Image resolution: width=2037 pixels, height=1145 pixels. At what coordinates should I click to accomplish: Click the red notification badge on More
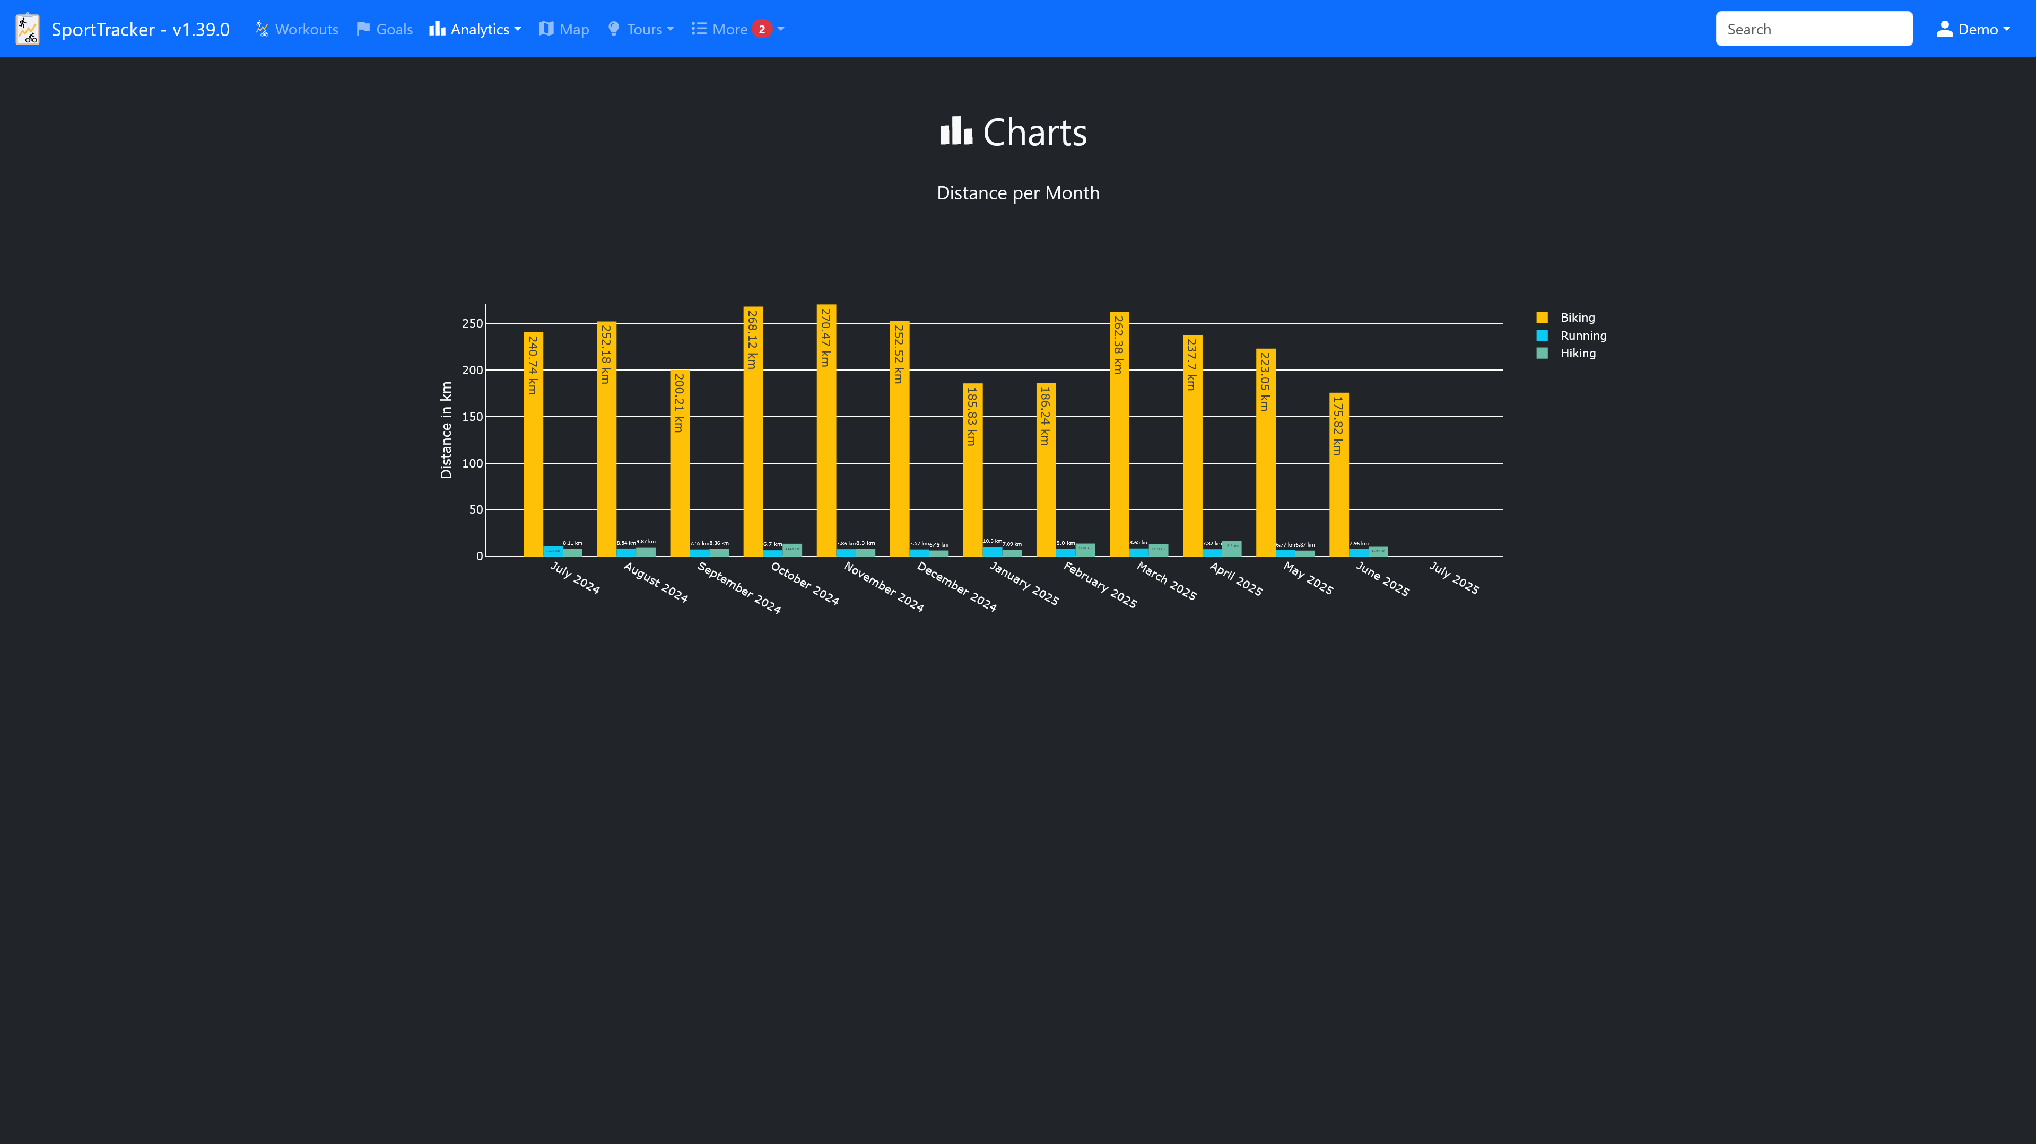(x=762, y=29)
